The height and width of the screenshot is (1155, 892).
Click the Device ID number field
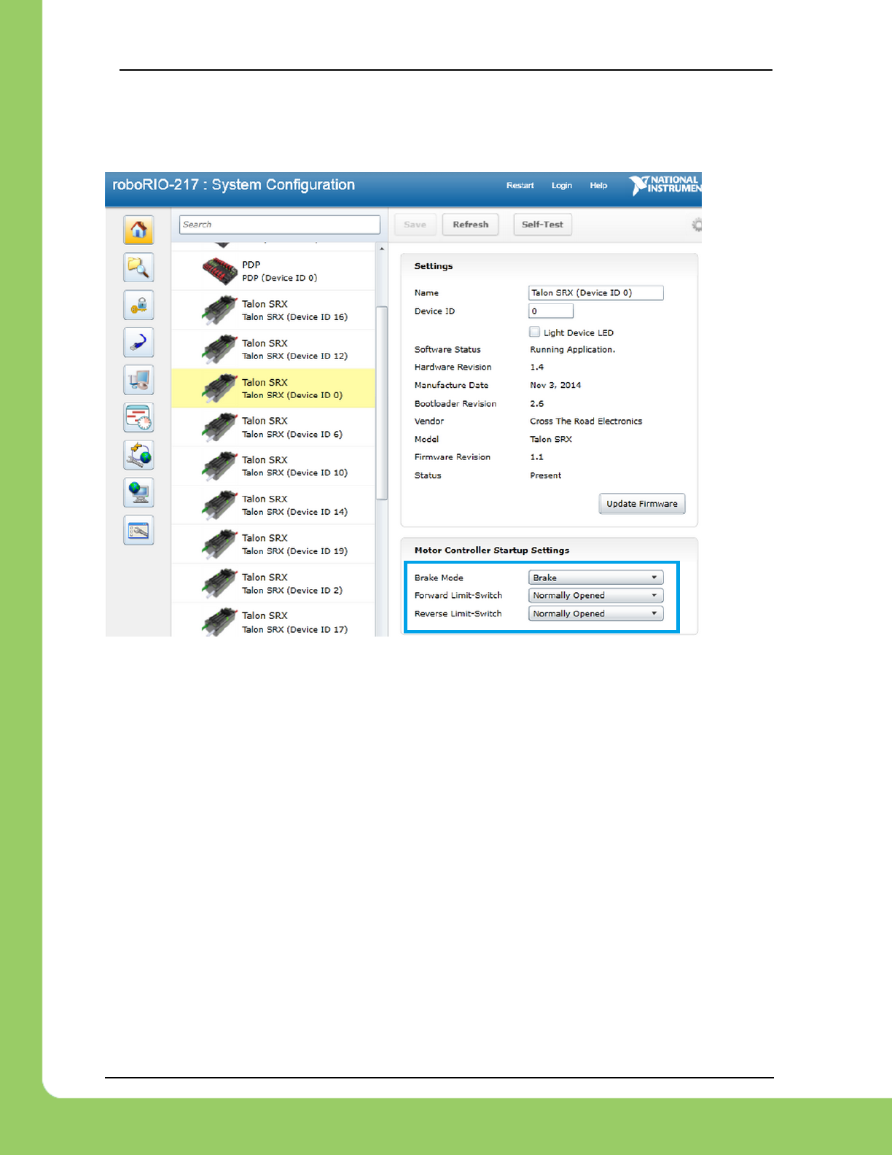[551, 311]
